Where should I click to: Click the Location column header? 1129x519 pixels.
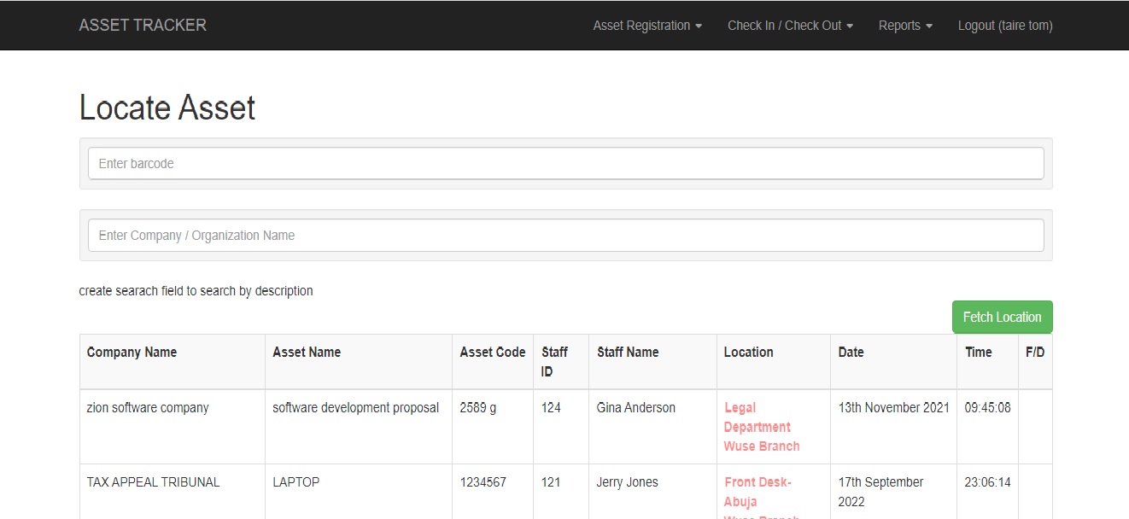click(748, 352)
